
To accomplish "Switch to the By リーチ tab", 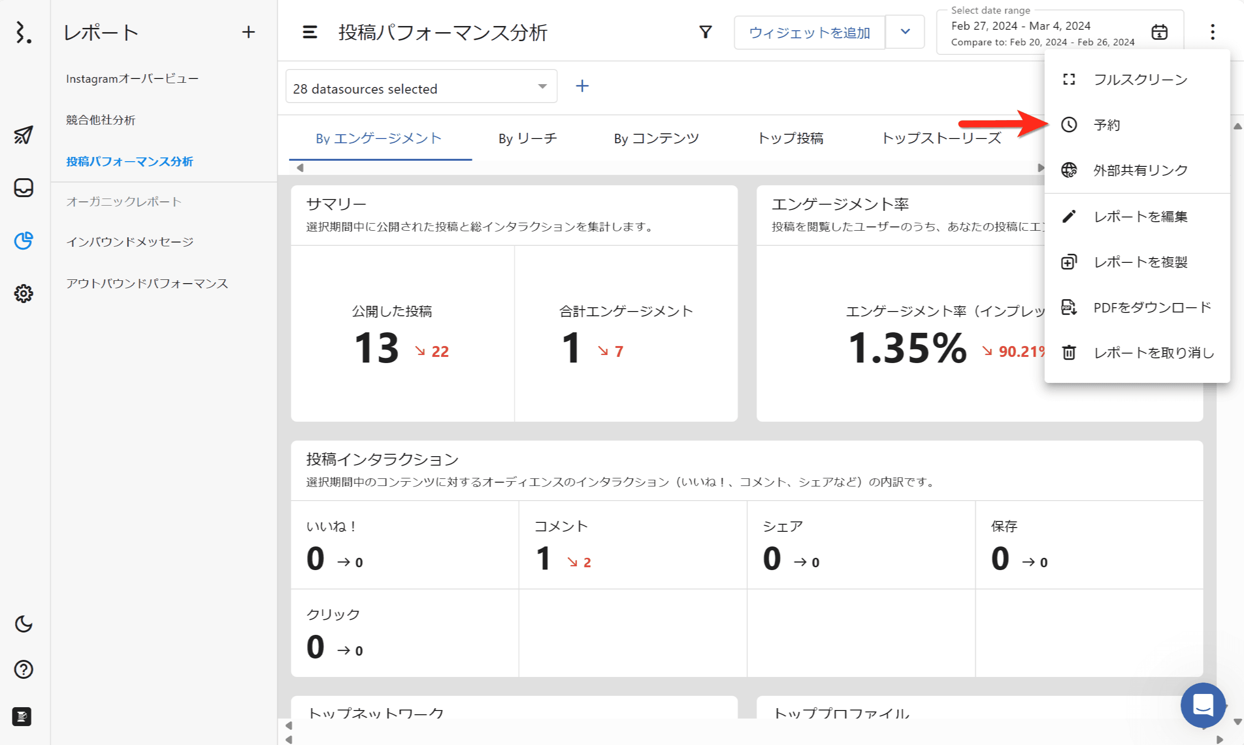I will click(x=527, y=138).
